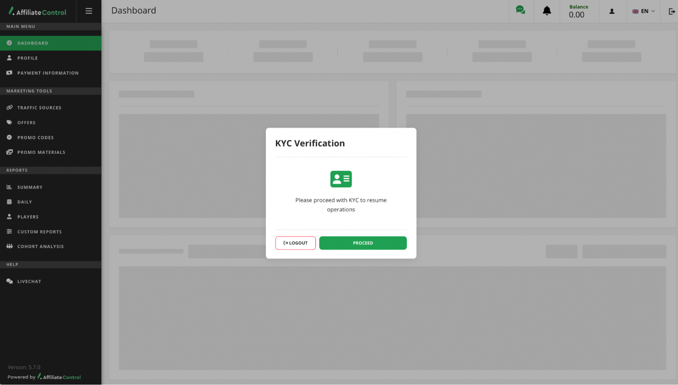Viewport: 678px width, 385px height.
Task: Go to Payment Information page
Action: [48, 73]
